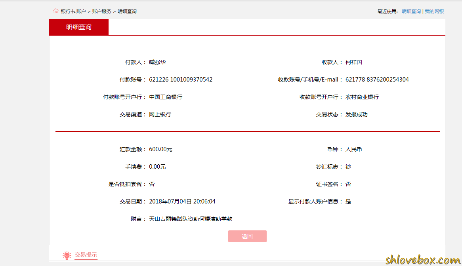Click payer name 臧强华
The width and height of the screenshot is (462, 266).
(x=157, y=62)
